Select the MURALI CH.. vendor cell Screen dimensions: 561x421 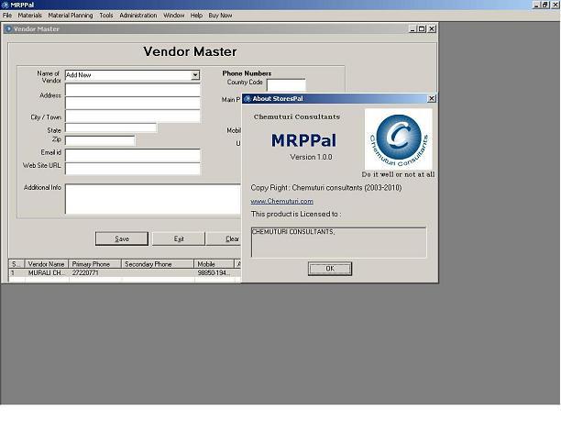click(x=47, y=272)
